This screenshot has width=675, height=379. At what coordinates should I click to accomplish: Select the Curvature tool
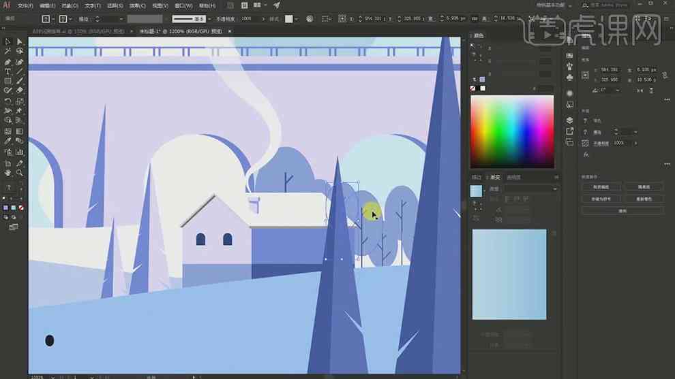click(19, 62)
